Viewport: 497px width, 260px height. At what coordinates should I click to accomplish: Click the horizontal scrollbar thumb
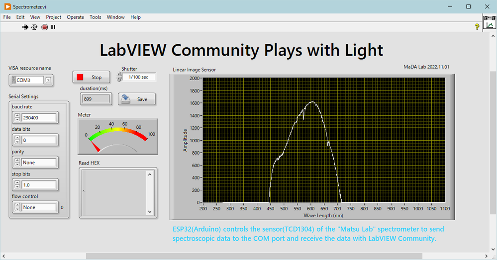click(254, 256)
